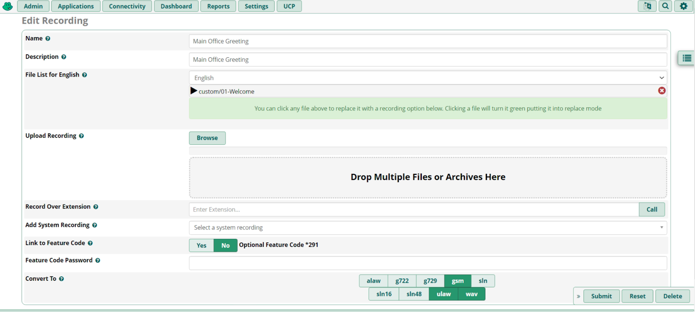Expand the action bar double-arrow

coord(579,296)
